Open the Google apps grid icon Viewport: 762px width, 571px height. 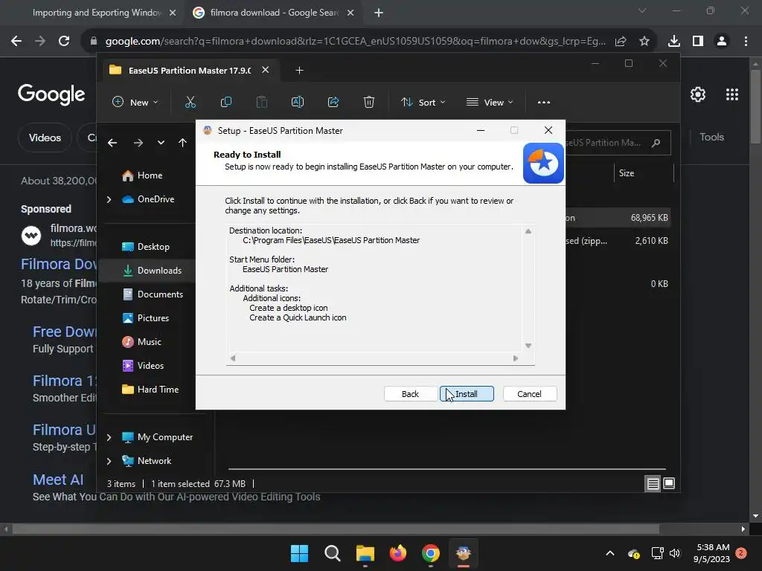(x=732, y=94)
